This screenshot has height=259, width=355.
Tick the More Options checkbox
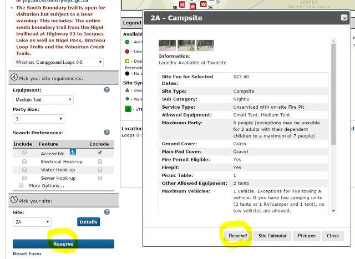[21, 186]
